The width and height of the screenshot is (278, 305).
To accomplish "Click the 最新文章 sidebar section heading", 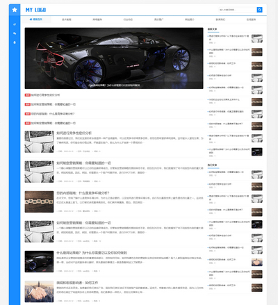I will (x=212, y=29).
